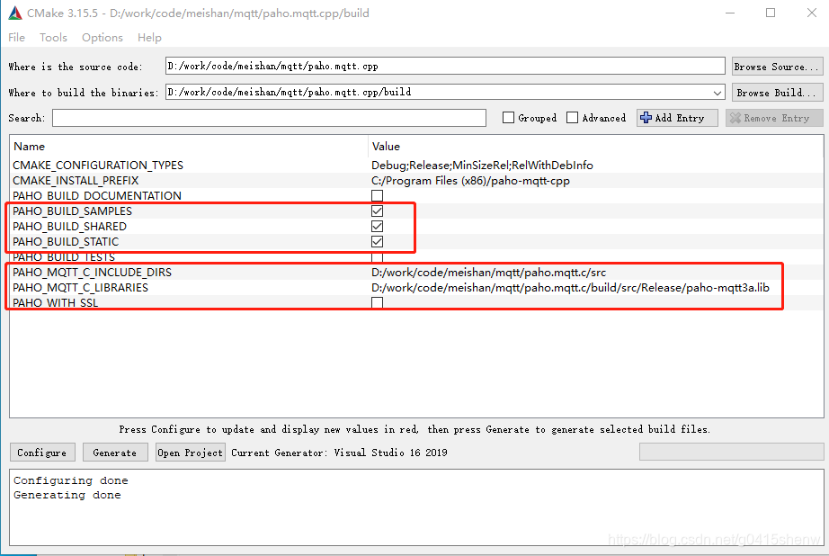
Task: Enable the Grouped checkbox
Action: tap(508, 118)
